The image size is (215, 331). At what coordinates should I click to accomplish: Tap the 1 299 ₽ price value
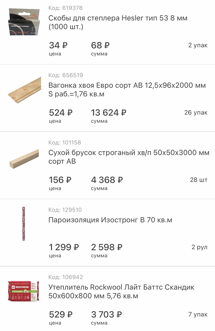click(64, 247)
